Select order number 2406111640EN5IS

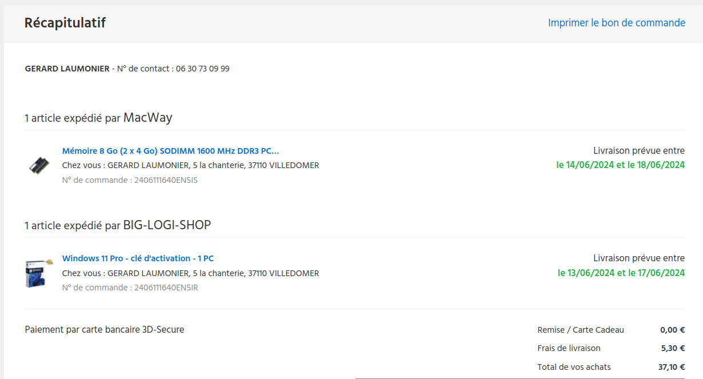[x=166, y=180]
